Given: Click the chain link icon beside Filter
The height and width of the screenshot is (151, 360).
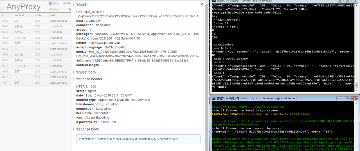Looking at the screenshot, I should [69, 9].
